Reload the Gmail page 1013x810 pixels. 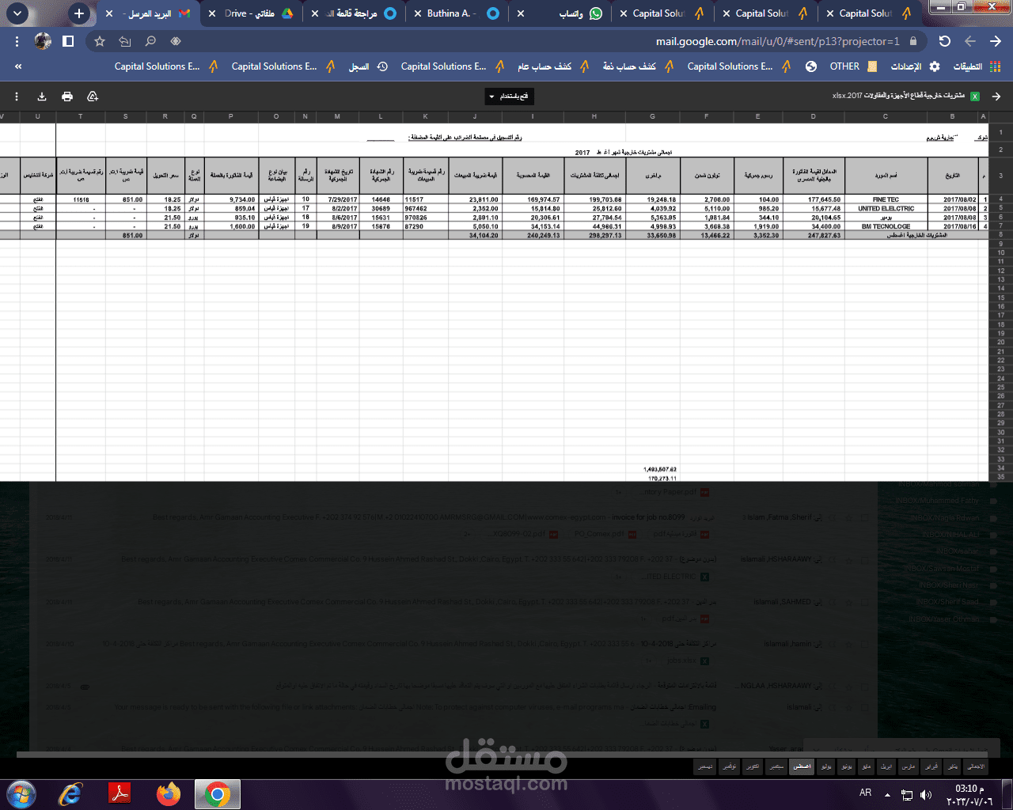click(x=944, y=41)
